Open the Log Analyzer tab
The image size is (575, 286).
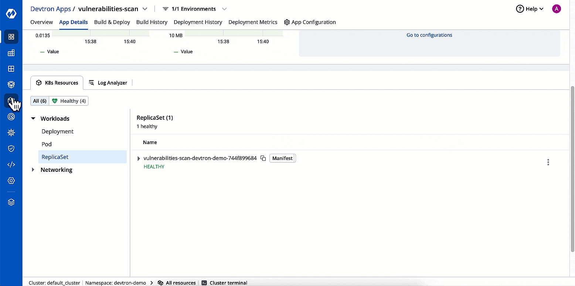(x=108, y=83)
